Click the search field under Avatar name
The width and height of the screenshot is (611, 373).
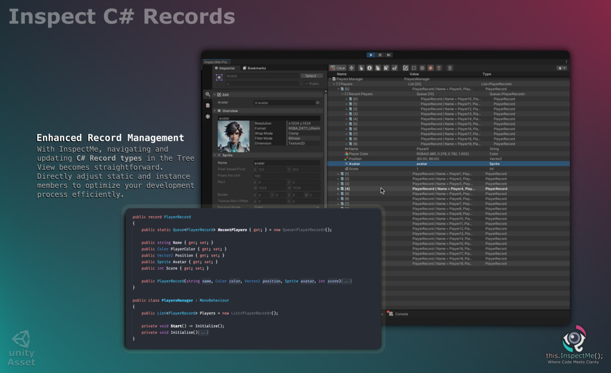tap(263, 83)
